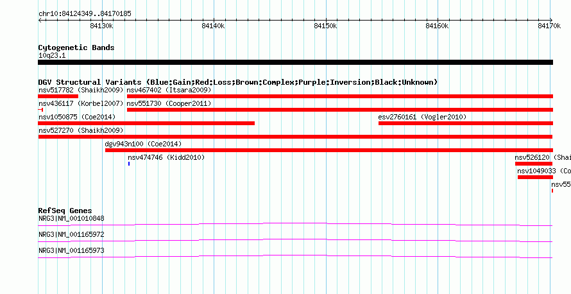Click the 10q23.1 band label
The width and height of the screenshot is (571, 294).
(52, 56)
